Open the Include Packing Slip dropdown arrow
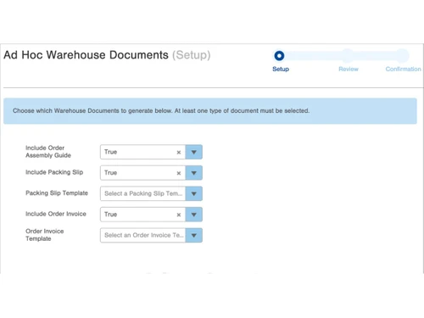 click(194, 173)
